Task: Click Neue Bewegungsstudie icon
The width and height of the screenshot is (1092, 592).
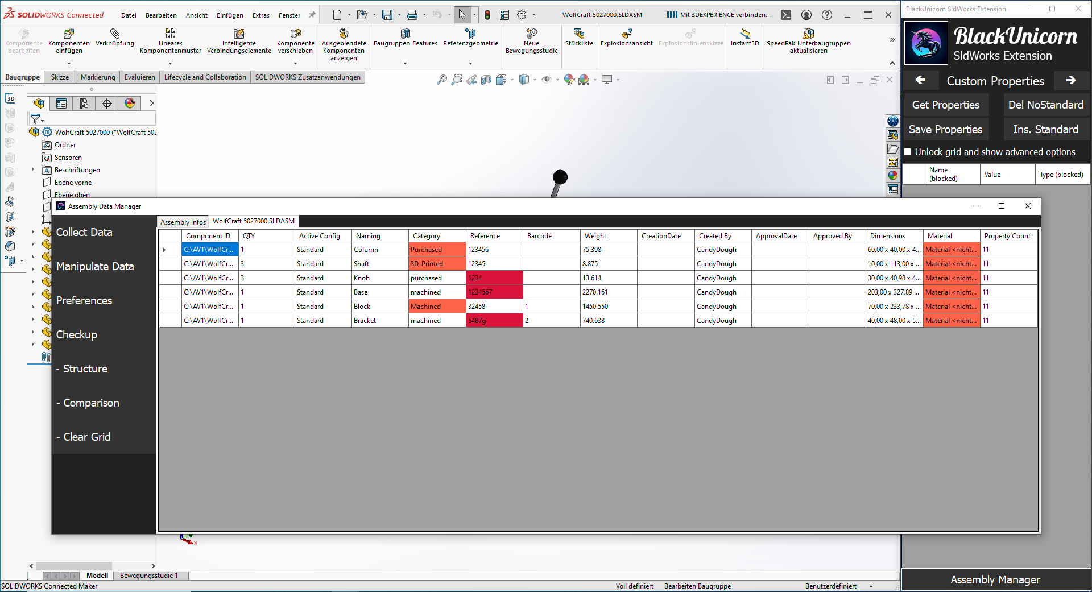Action: 531,34
